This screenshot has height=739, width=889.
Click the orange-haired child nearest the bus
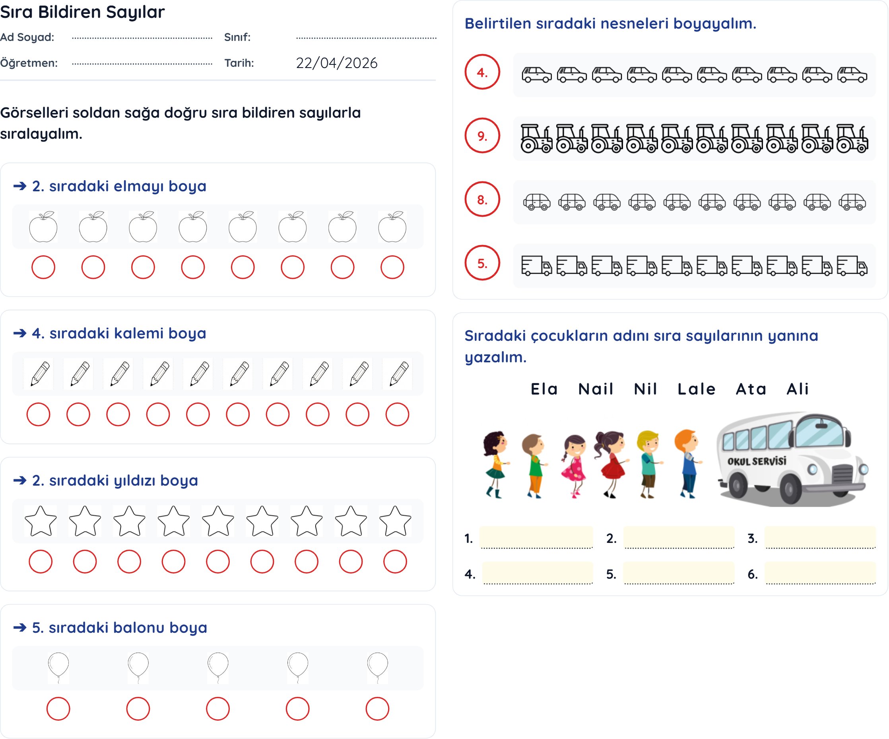(687, 463)
